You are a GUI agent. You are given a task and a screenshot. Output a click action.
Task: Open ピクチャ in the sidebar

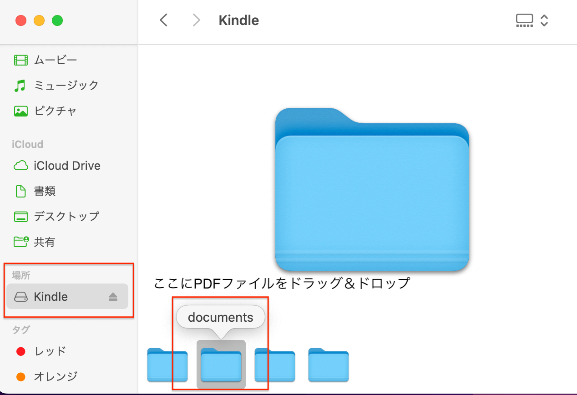[x=46, y=111]
